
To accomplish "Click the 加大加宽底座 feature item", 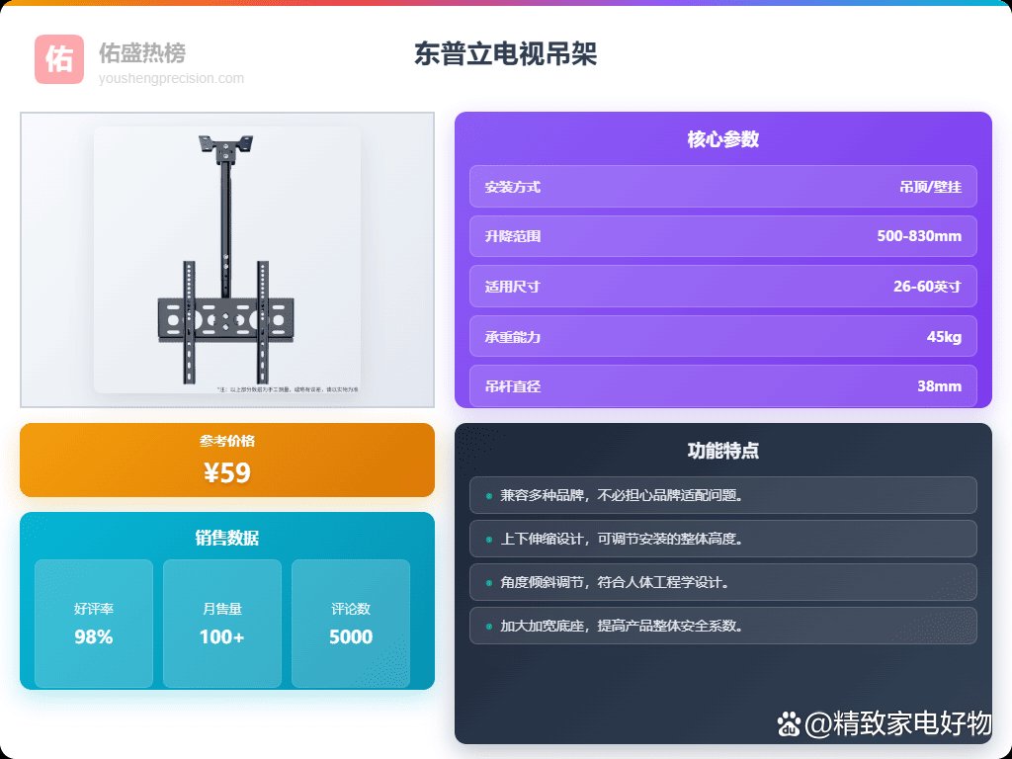I will 722,626.
